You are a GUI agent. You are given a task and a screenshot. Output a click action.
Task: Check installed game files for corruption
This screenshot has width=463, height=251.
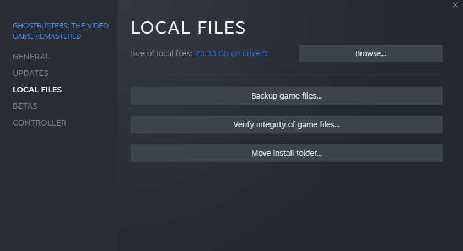pos(286,124)
